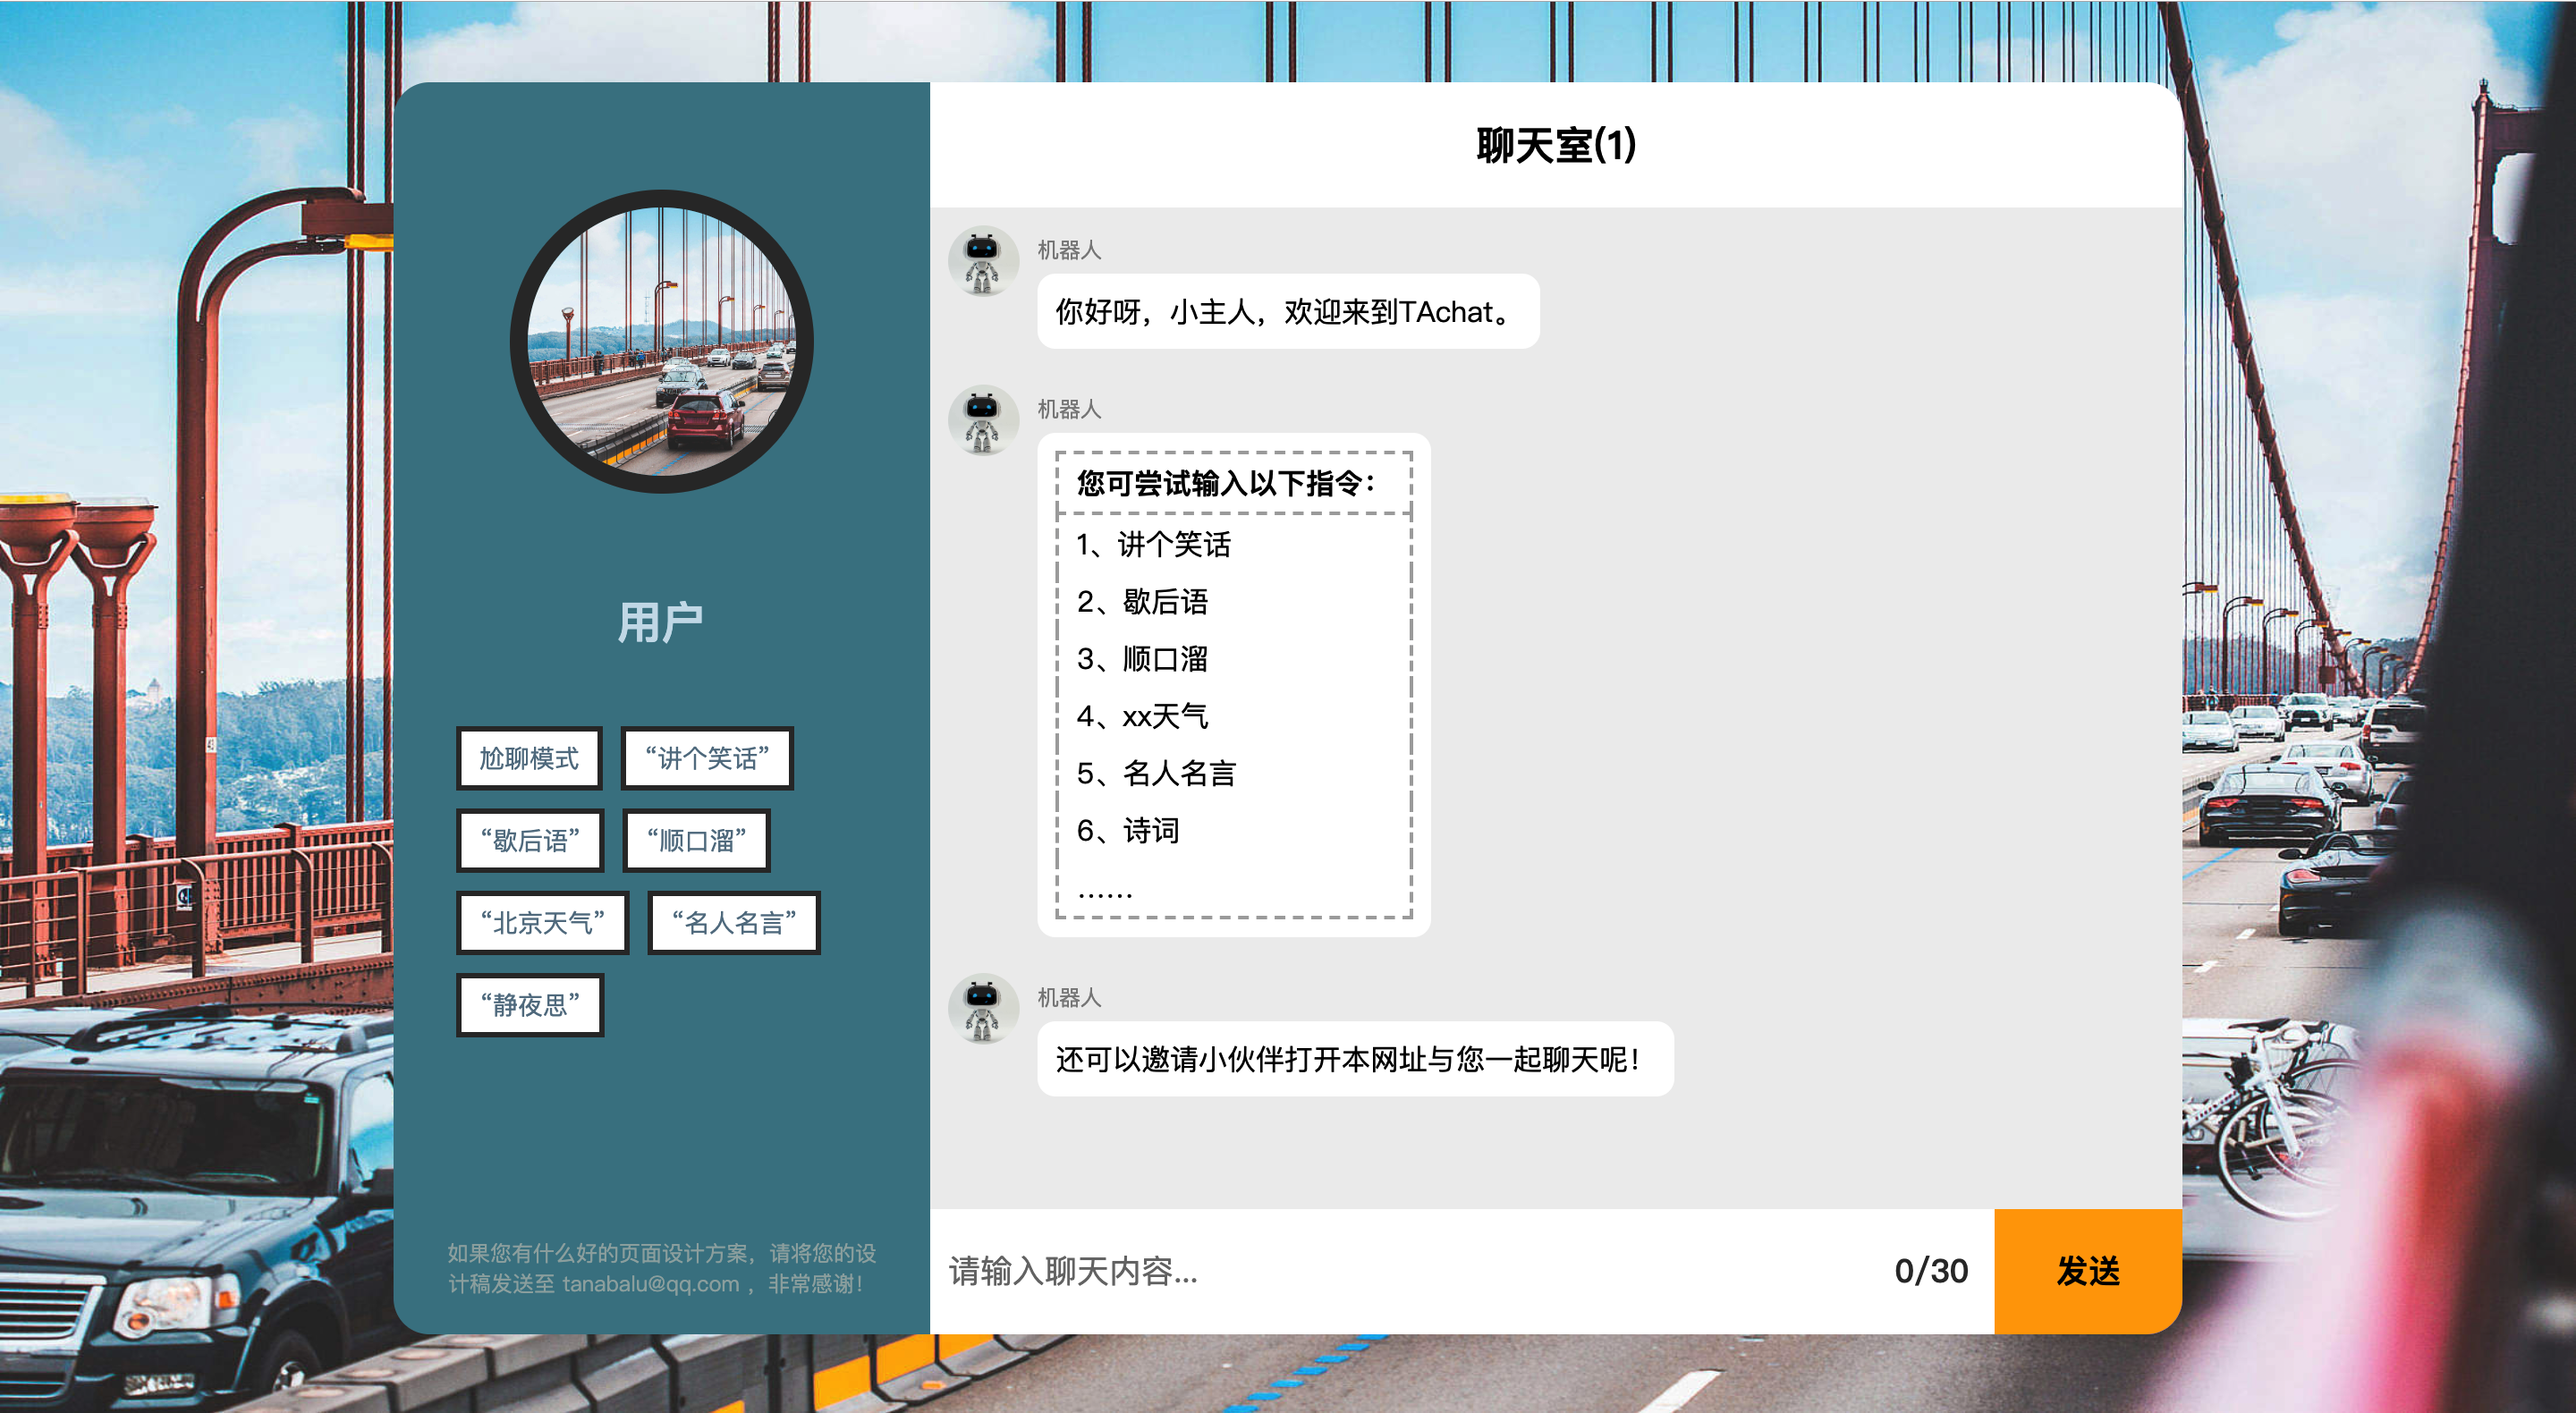
Task: Click "1、讲个笑话" in the command list
Action: [x=1153, y=544]
